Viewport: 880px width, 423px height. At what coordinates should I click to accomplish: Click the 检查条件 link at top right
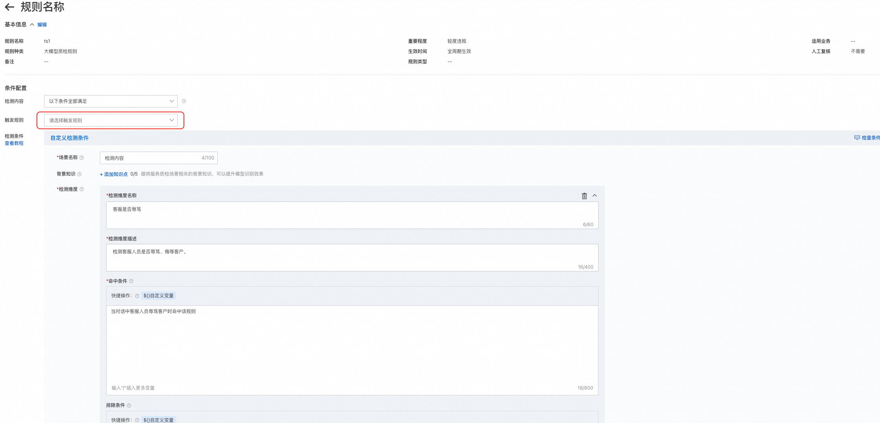click(x=867, y=138)
